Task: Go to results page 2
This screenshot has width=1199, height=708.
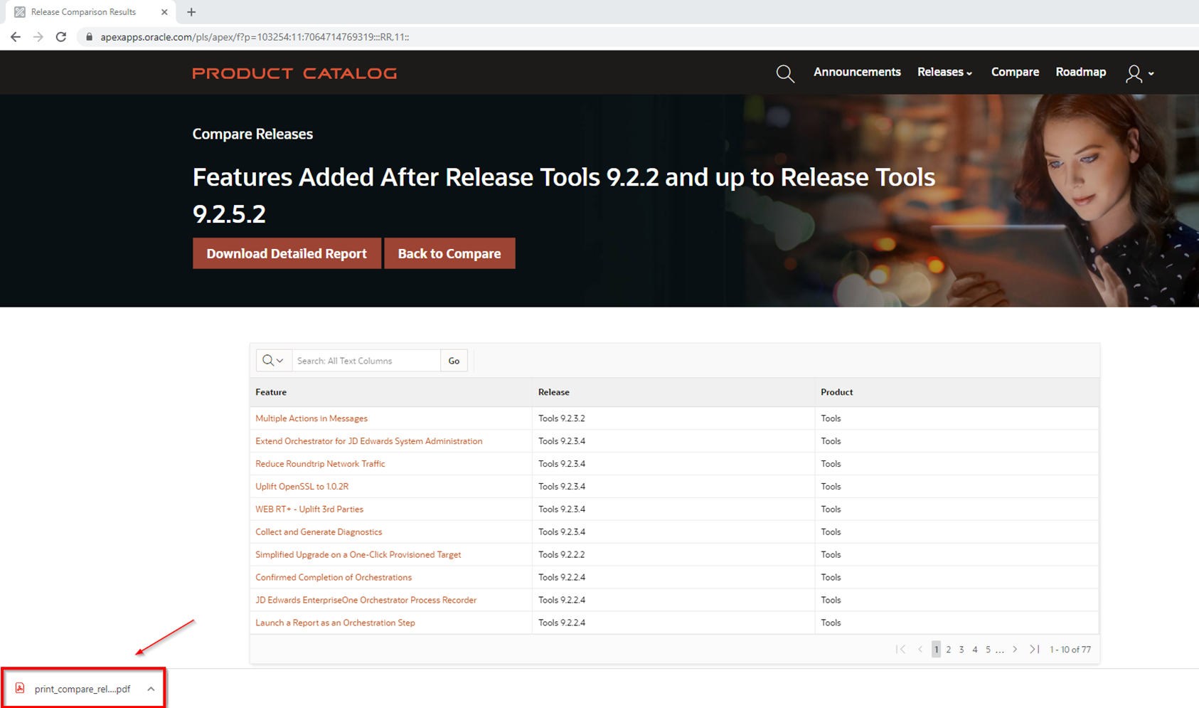Action: tap(948, 649)
